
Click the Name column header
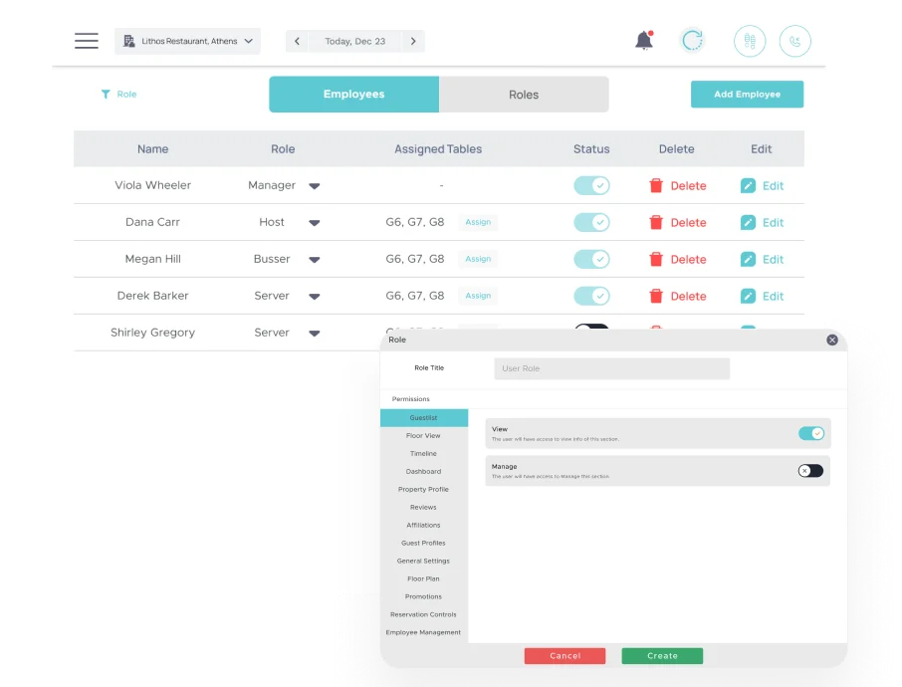coord(152,149)
